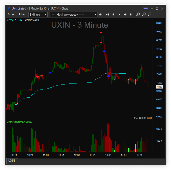The width and height of the screenshot is (171, 170).
Task: Click the 600 k volume axis label
Action: tap(159, 129)
